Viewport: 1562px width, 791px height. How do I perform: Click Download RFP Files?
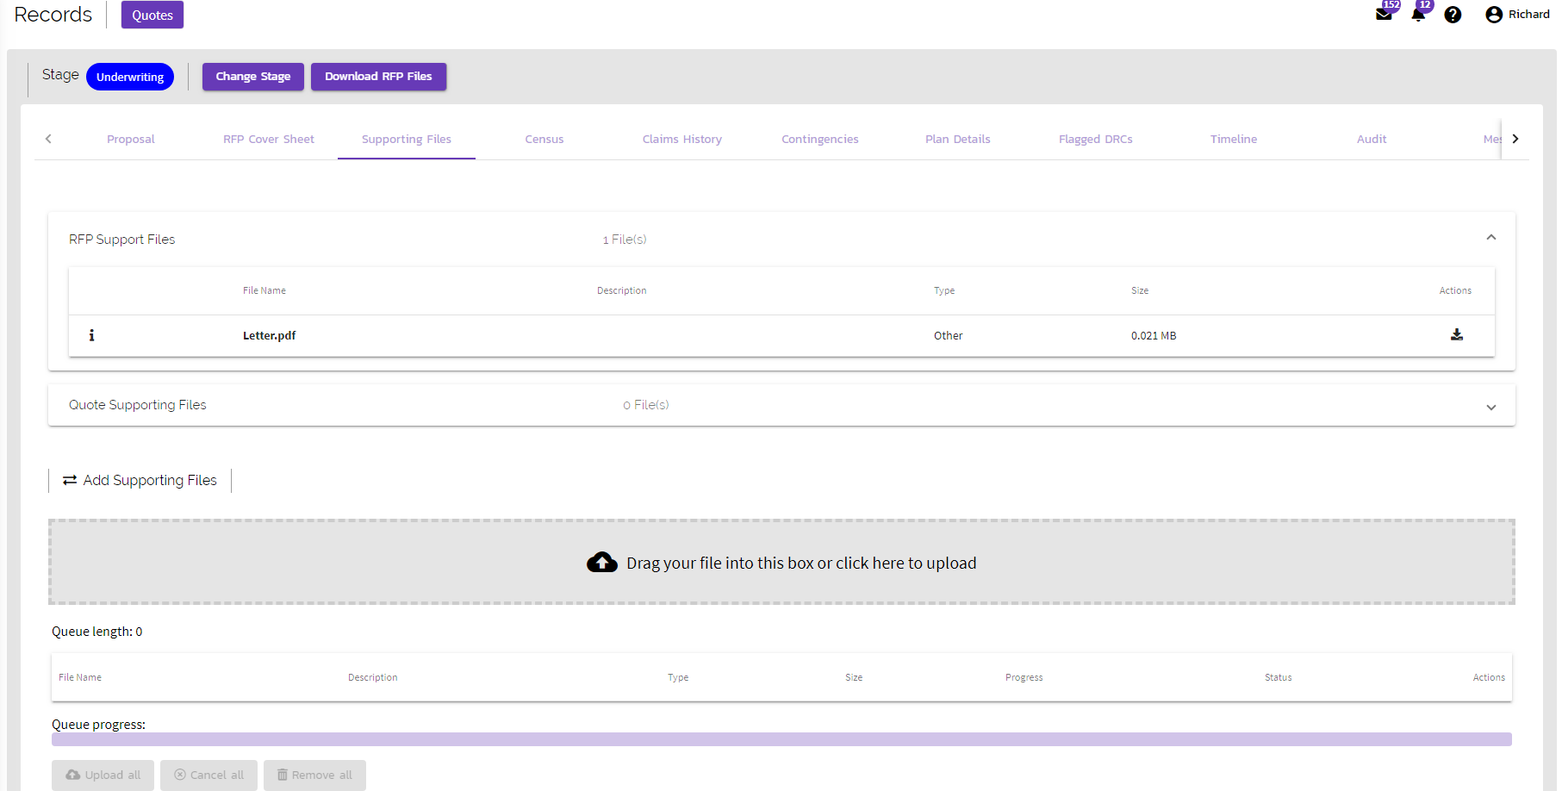click(378, 76)
